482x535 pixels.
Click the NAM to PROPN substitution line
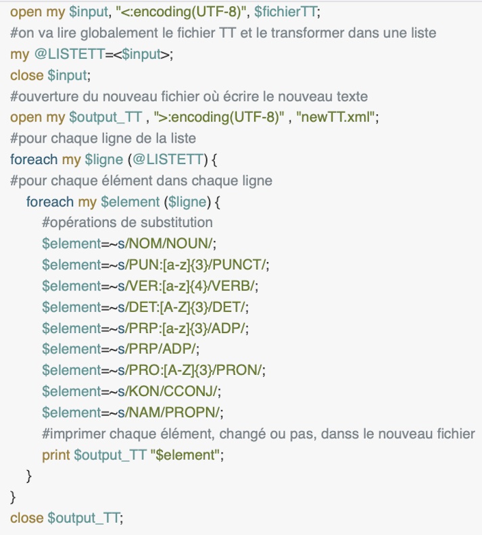[132, 413]
